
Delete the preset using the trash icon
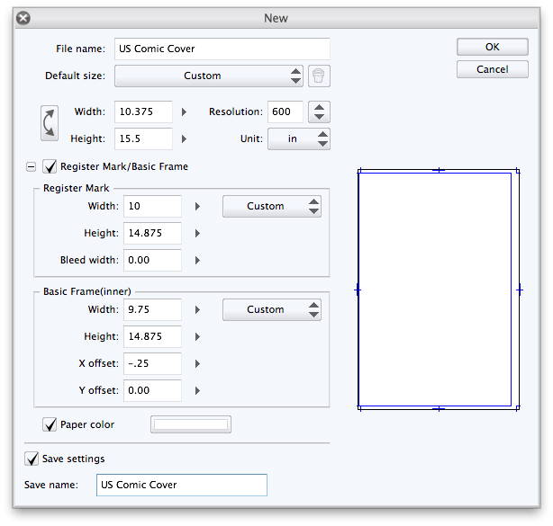pos(319,76)
